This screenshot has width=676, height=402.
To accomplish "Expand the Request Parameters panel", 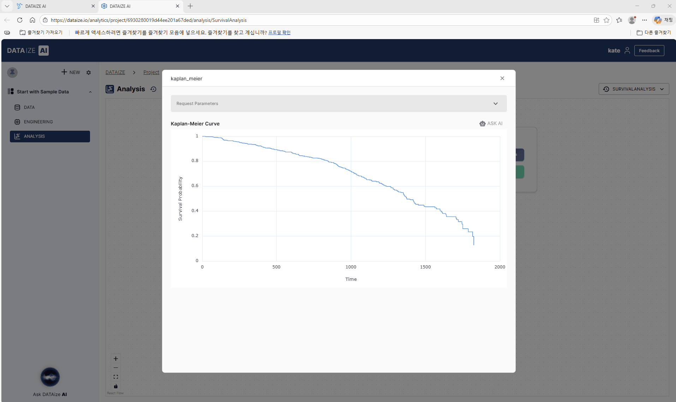I will tap(495, 103).
